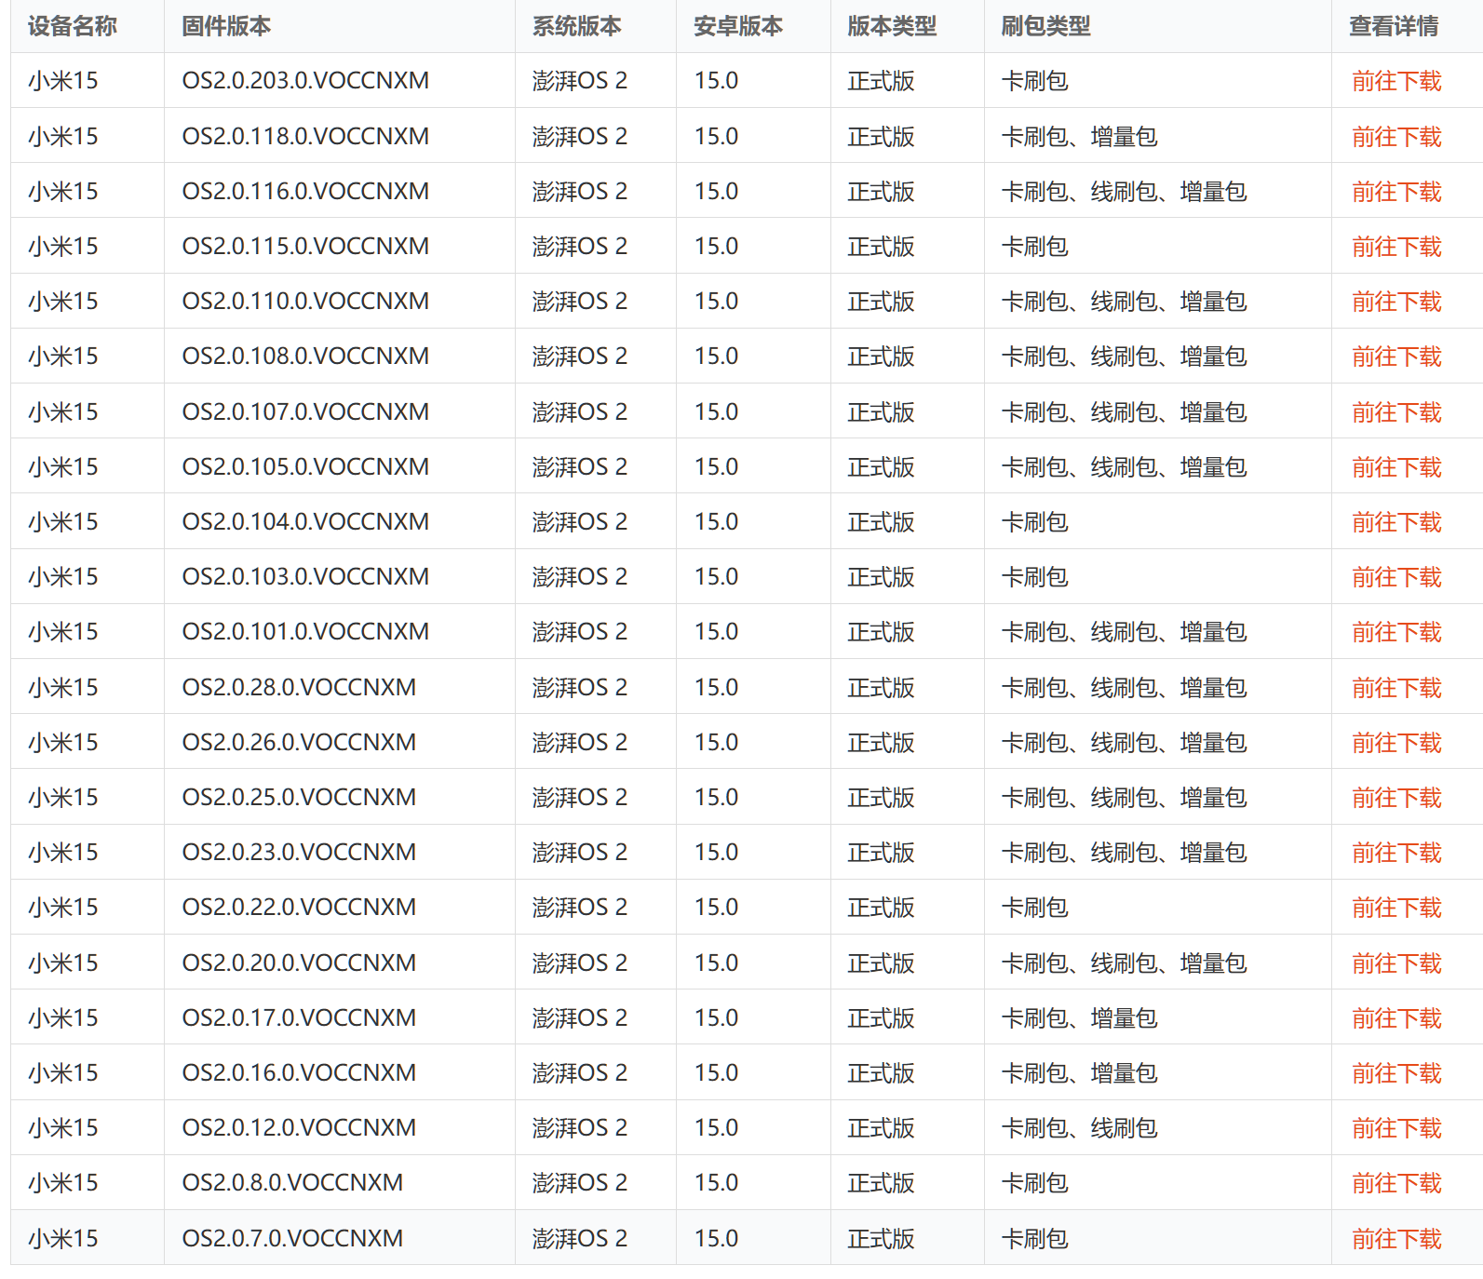Open 前往下载 for OS2.0.105.0.VOCCNXM
The width and height of the screenshot is (1483, 1279).
[x=1395, y=467]
